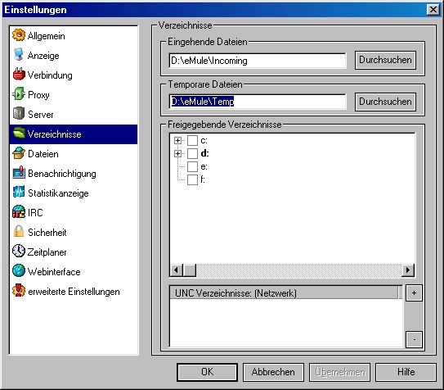The width and height of the screenshot is (444, 390).
Task: Browse for the Eingehende Dateien folder
Action: (x=385, y=60)
